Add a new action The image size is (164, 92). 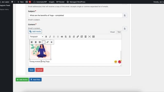22,79
